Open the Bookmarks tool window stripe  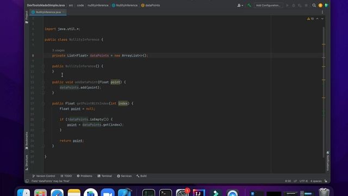pos(27,140)
